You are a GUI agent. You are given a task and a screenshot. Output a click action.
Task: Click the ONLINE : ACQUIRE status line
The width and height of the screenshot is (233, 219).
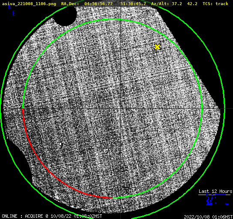point(52,216)
